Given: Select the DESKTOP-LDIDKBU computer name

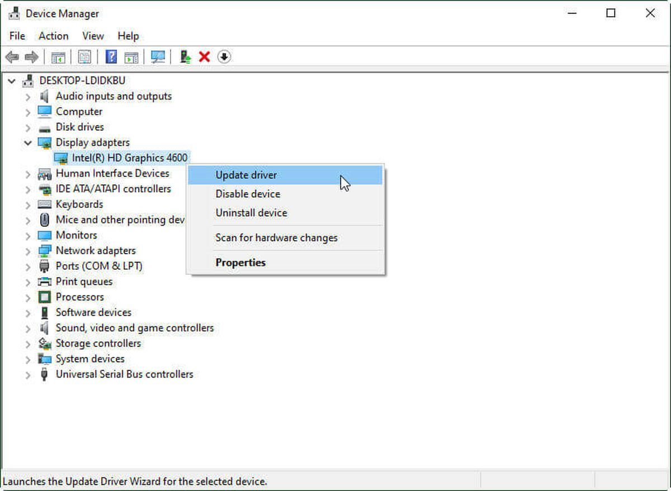Looking at the screenshot, I should point(82,81).
